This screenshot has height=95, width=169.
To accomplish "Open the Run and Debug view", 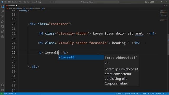I will 2,21.
